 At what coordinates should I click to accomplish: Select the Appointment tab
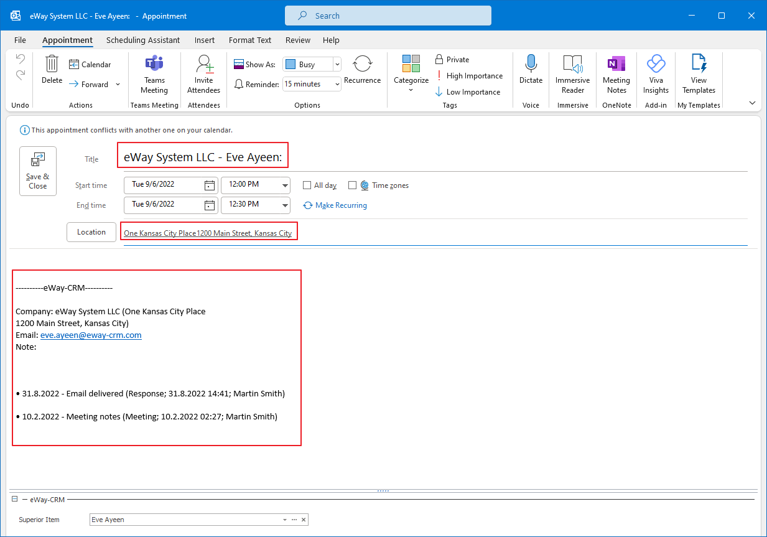[68, 40]
